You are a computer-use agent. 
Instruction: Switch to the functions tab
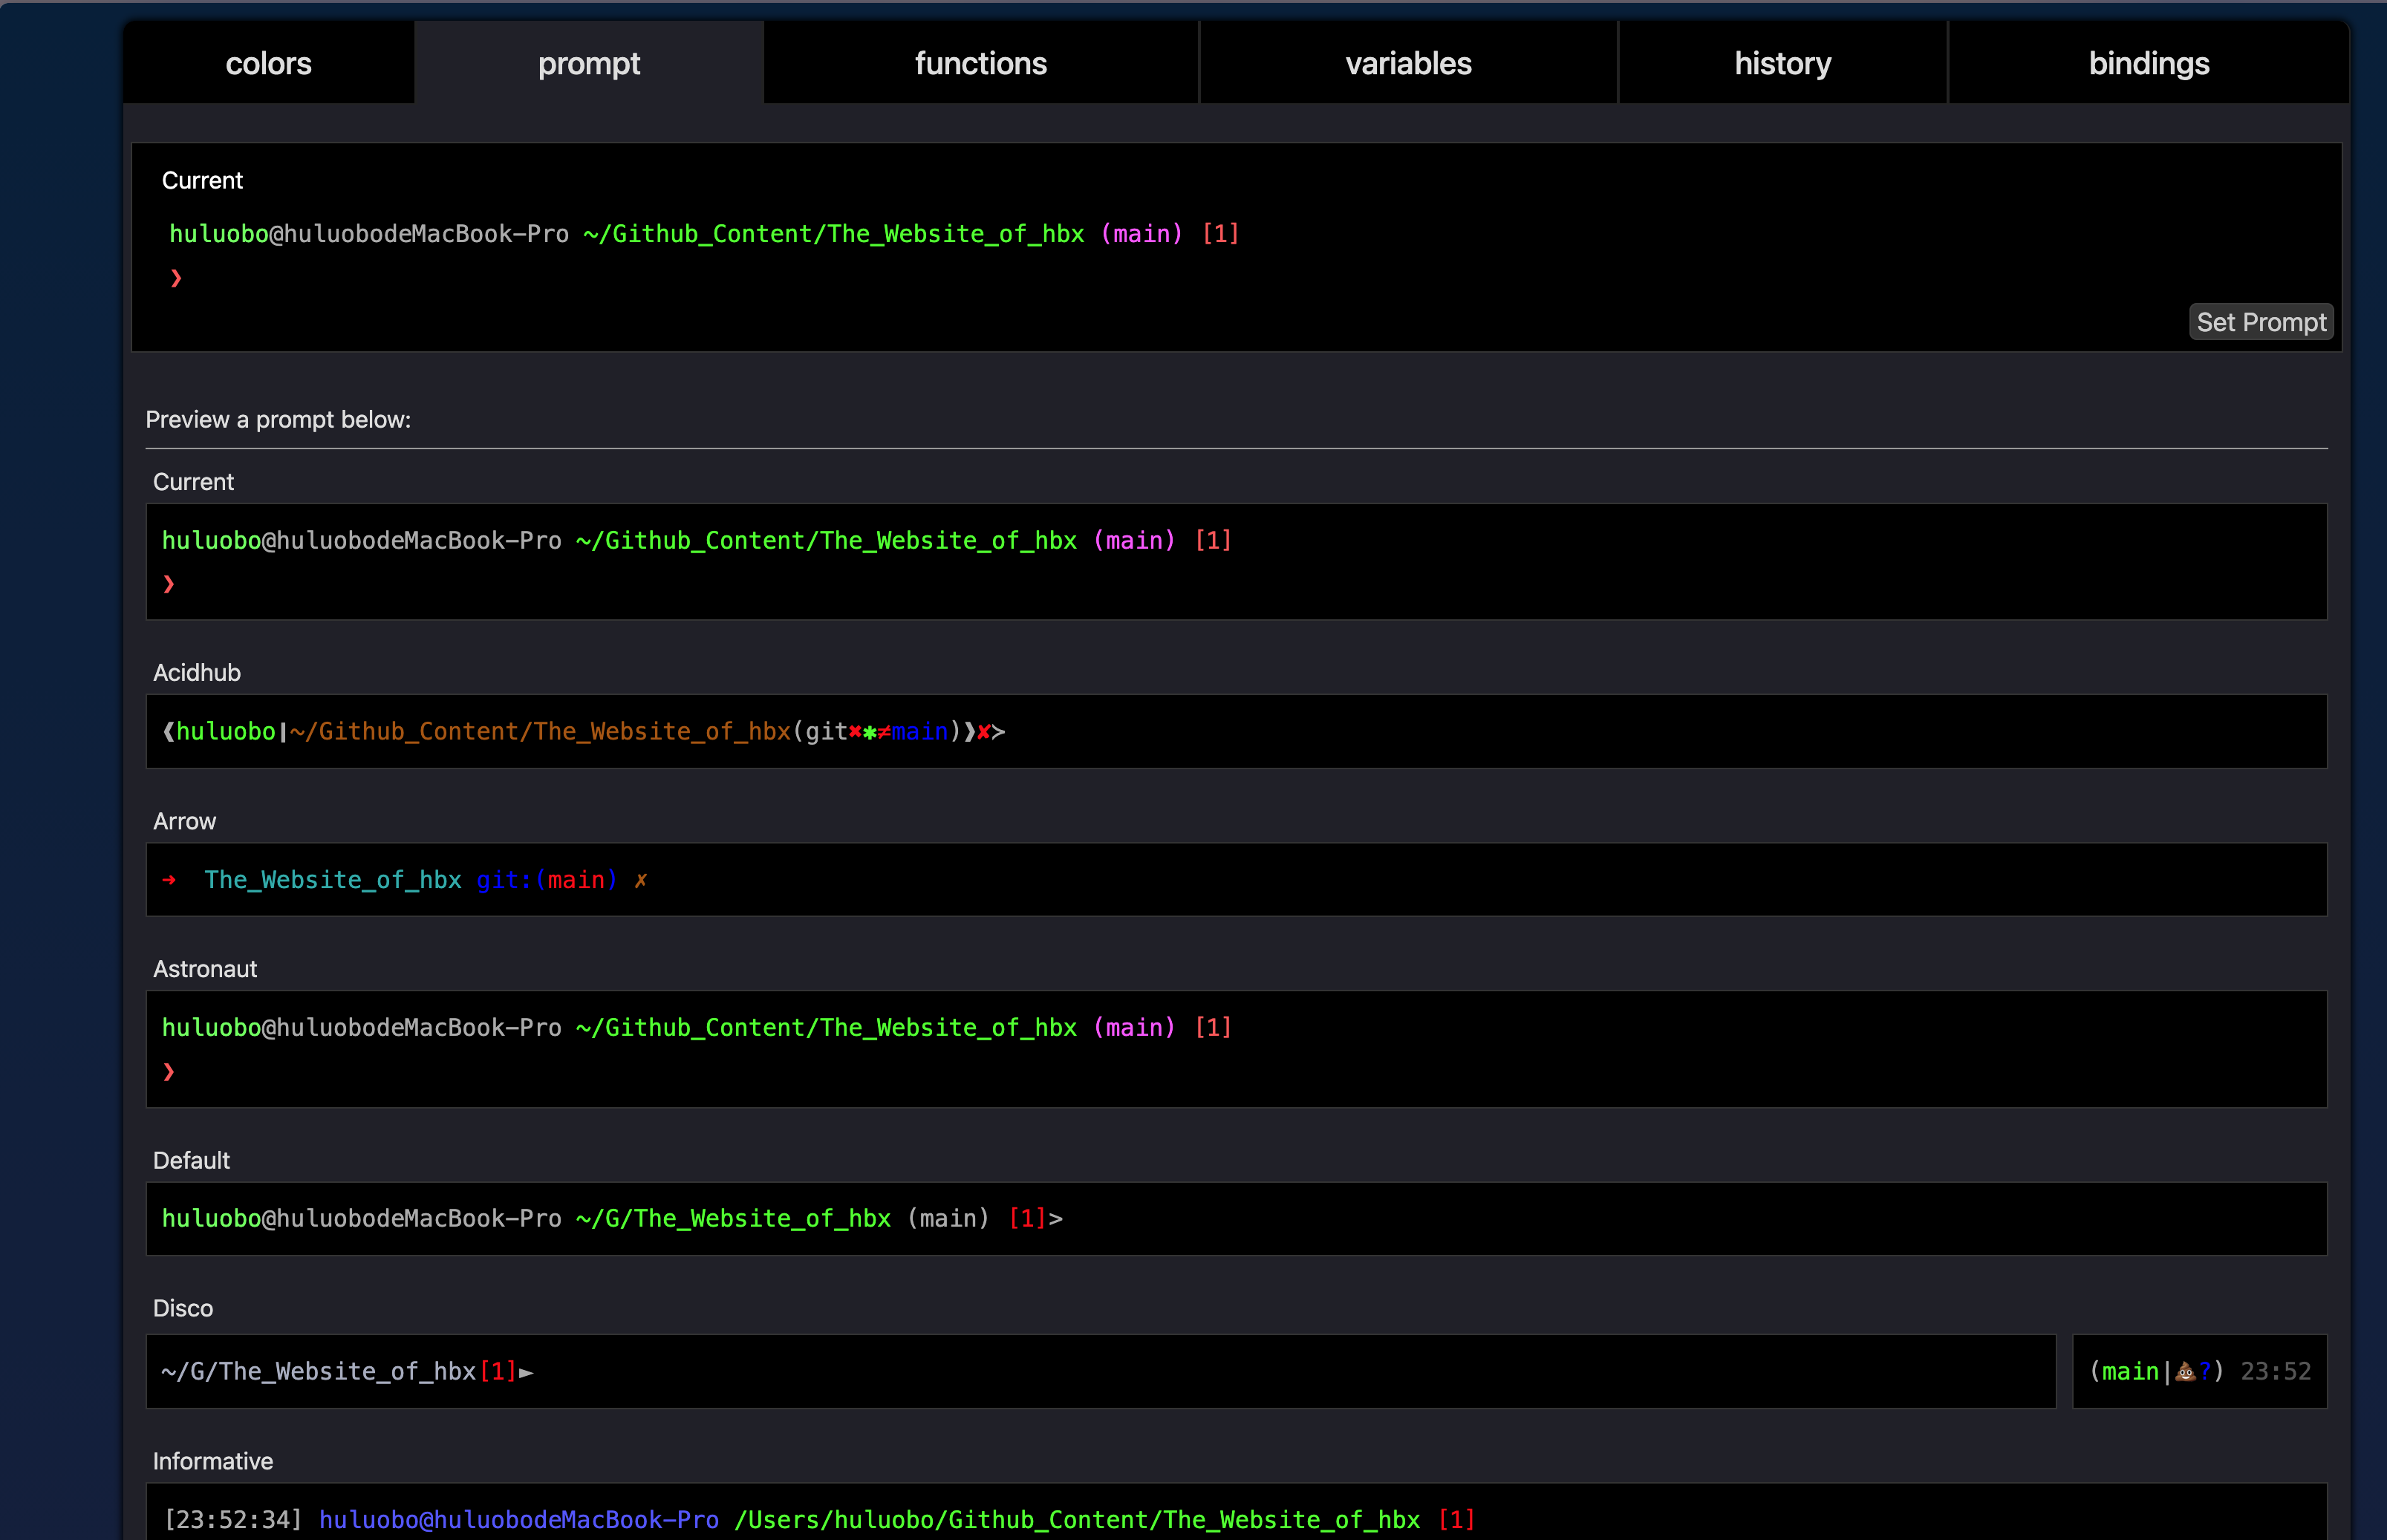click(980, 63)
